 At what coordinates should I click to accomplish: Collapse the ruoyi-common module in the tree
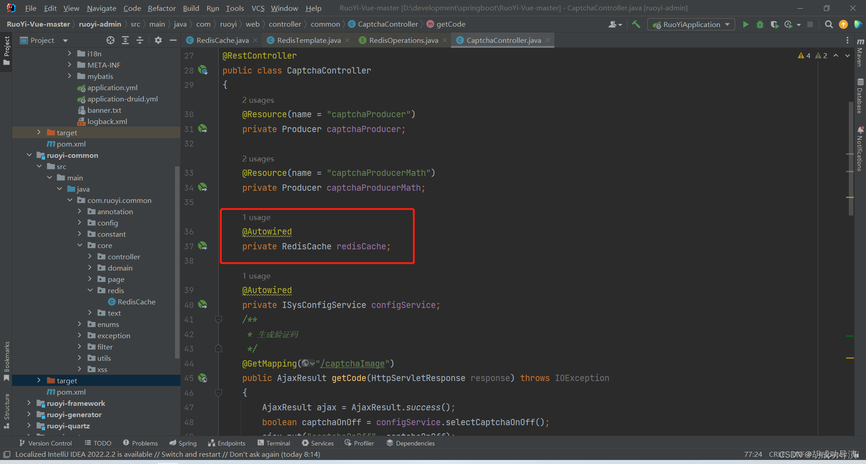click(29, 155)
